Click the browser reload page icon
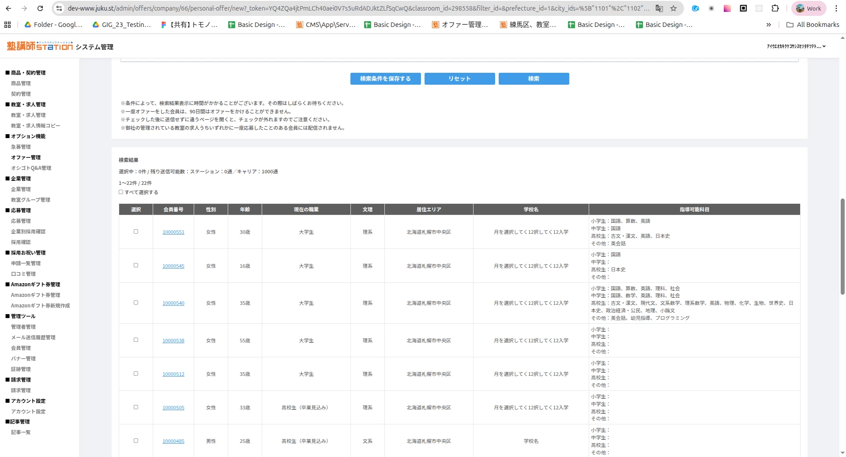 40,8
